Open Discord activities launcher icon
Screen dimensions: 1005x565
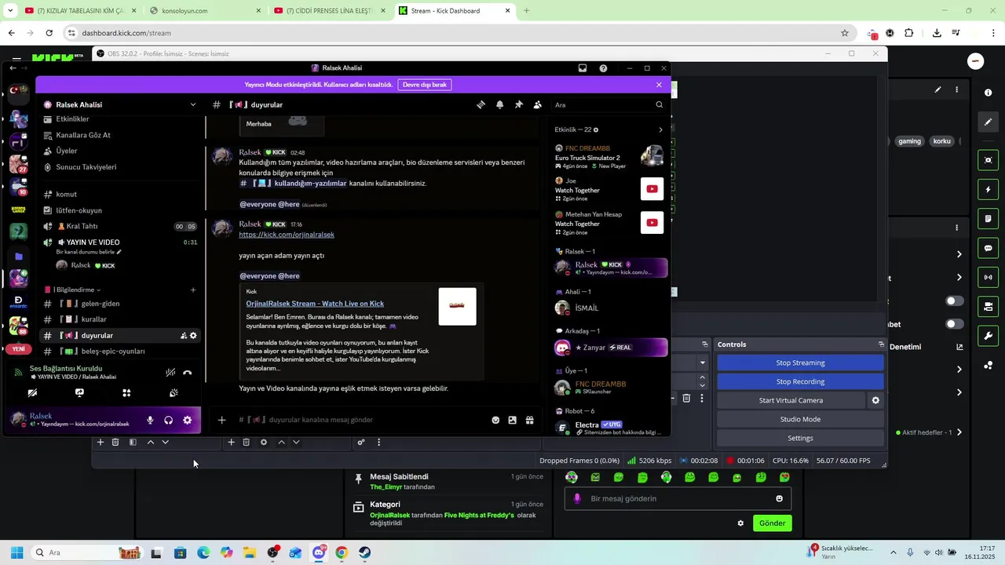(126, 392)
